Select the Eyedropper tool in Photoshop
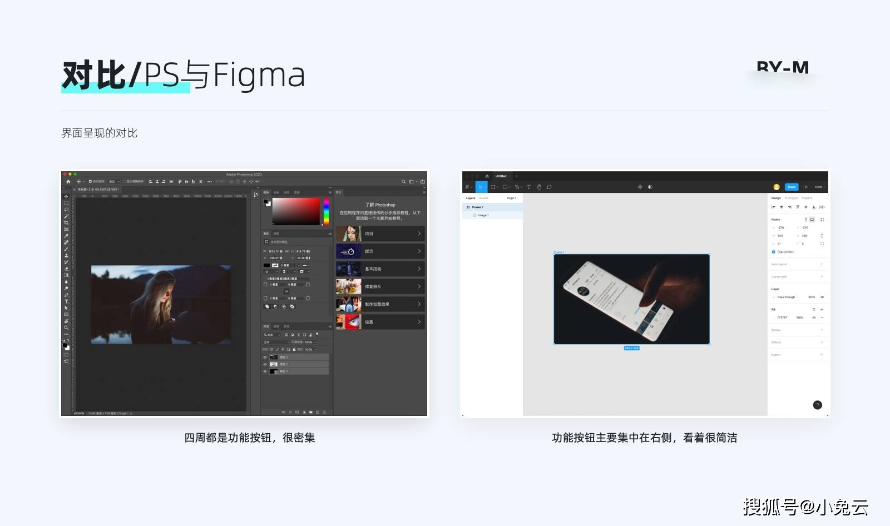 coord(66,236)
